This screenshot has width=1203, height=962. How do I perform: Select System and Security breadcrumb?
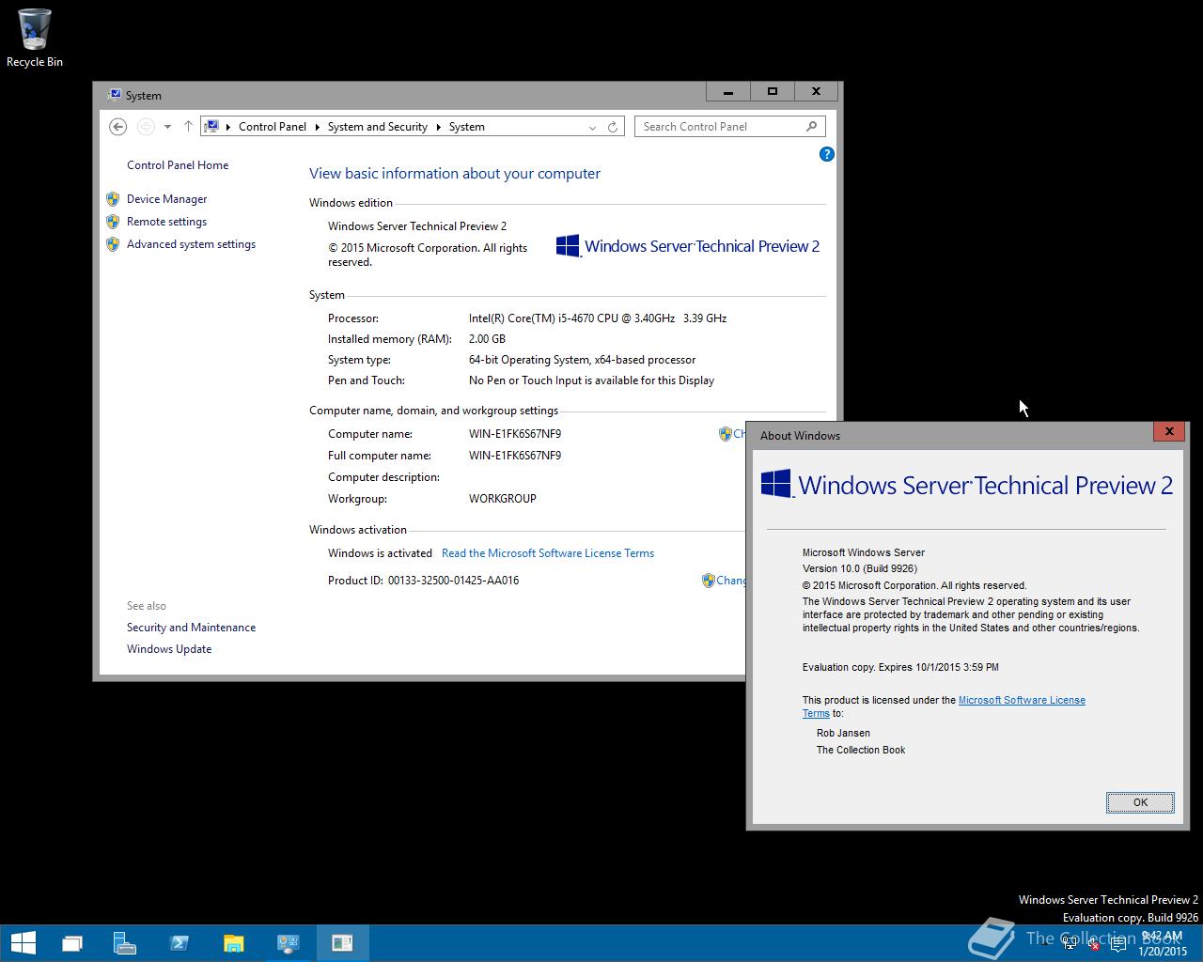(x=378, y=127)
